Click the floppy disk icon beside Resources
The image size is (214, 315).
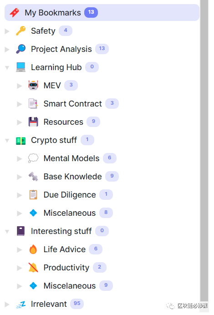[x=33, y=122]
